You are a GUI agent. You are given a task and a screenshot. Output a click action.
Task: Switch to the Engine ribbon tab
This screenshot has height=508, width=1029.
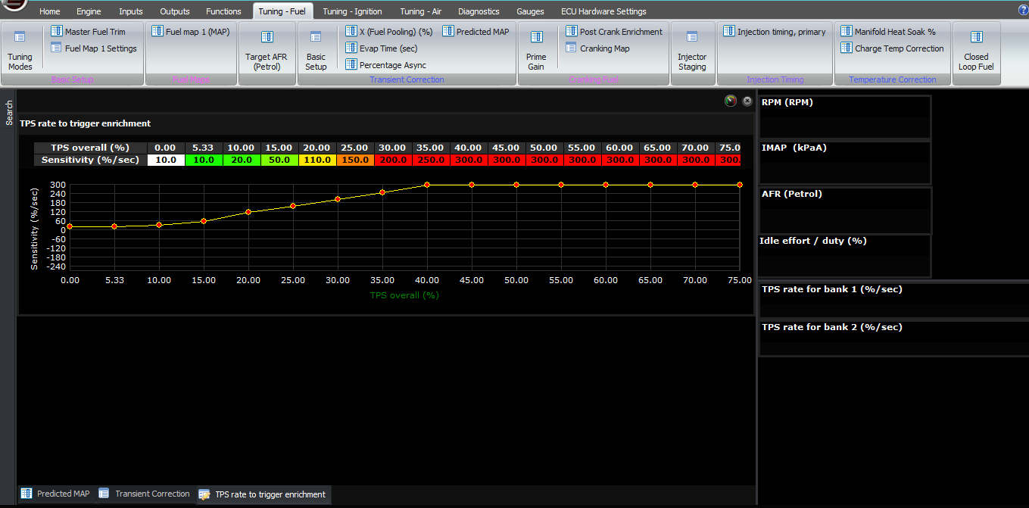(x=89, y=11)
